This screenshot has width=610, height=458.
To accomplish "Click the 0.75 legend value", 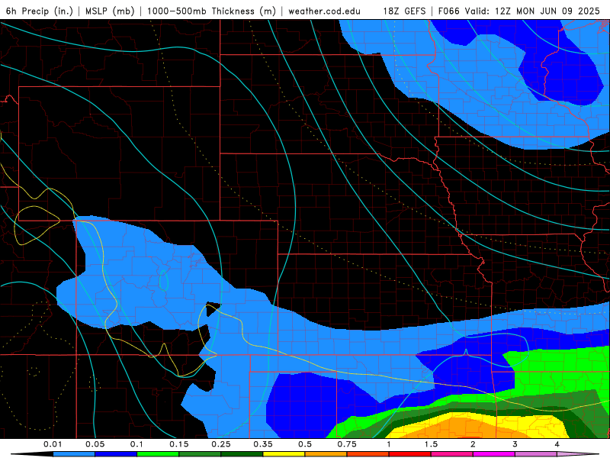I will point(347,444).
